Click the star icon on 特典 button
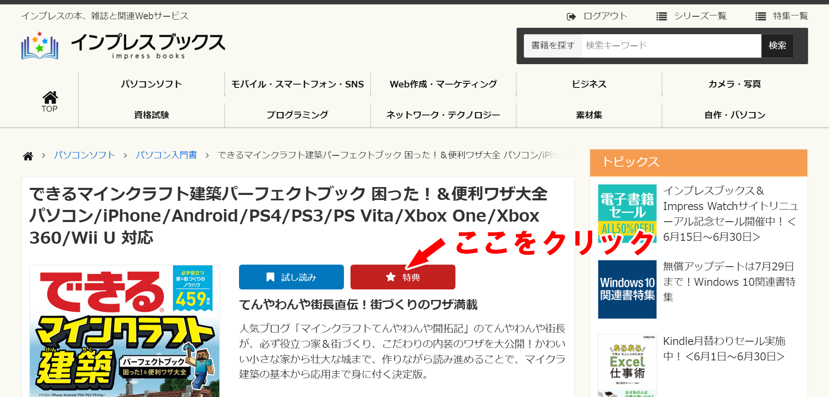The width and height of the screenshot is (829, 397). point(391,277)
